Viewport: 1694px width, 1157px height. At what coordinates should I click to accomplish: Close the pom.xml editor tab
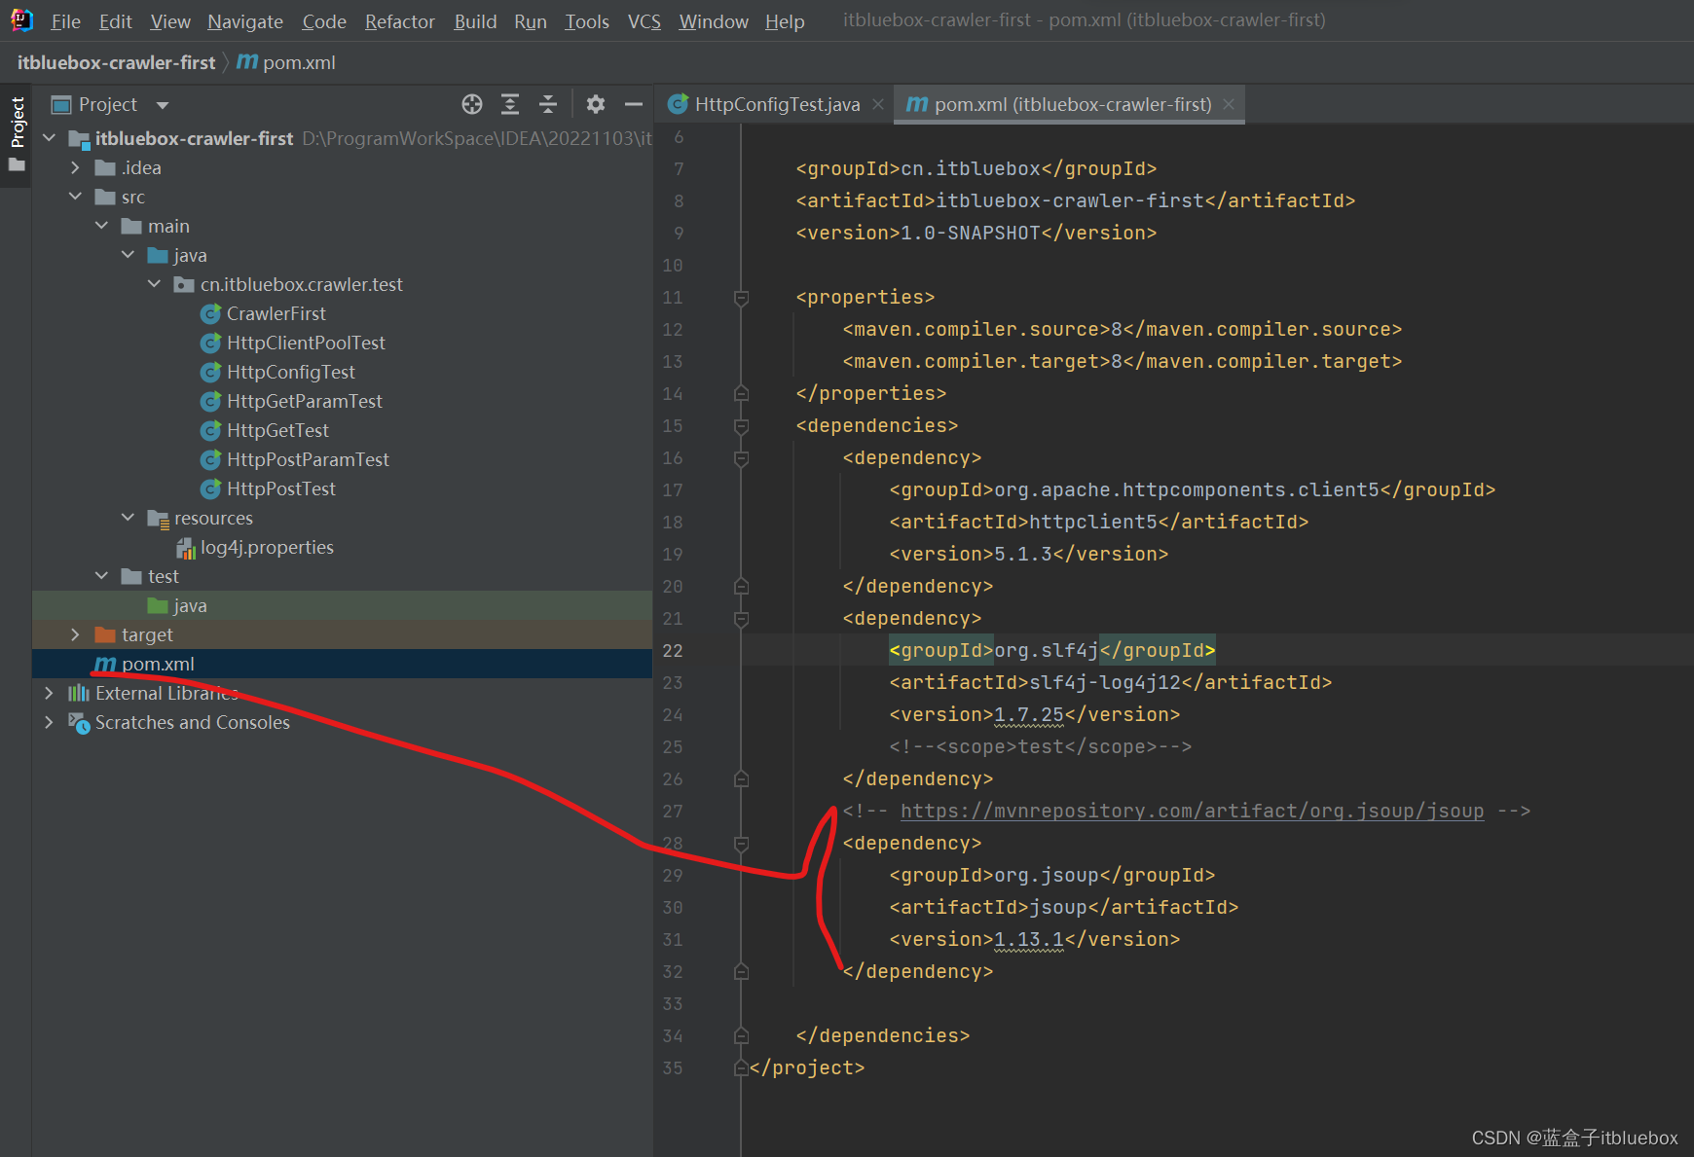click(1229, 104)
